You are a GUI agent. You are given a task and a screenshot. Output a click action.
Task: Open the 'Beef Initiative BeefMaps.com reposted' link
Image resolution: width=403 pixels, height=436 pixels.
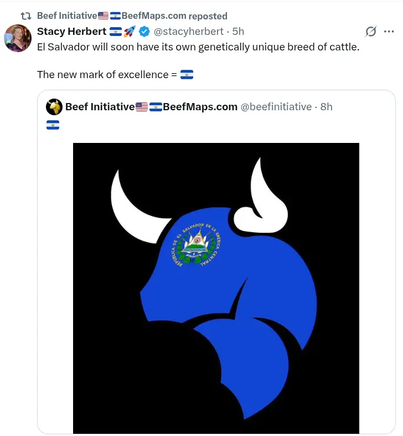click(132, 16)
